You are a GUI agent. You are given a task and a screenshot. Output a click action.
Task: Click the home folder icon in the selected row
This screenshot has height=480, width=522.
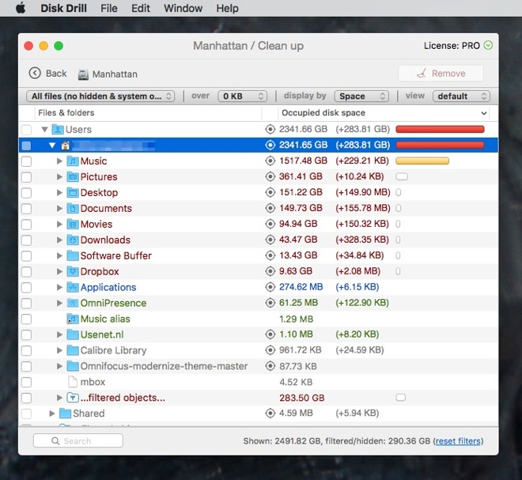(65, 146)
